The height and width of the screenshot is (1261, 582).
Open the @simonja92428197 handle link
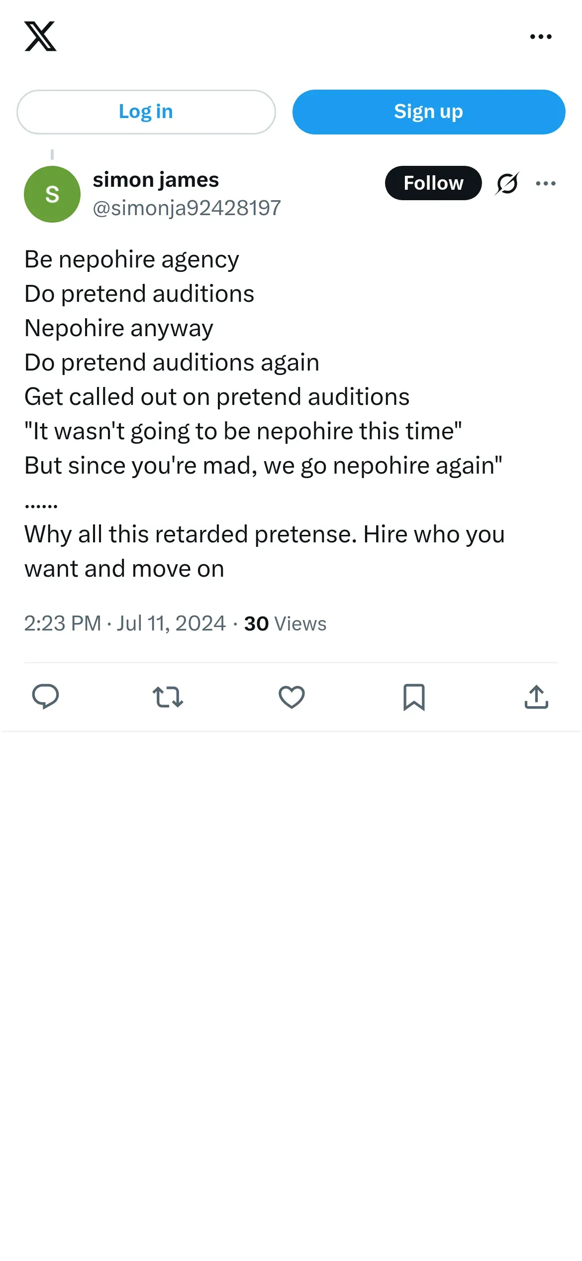tap(187, 208)
